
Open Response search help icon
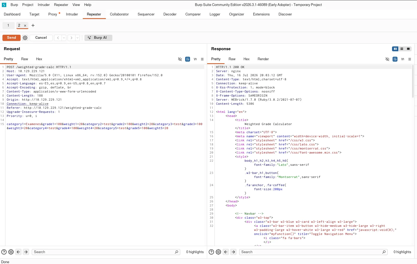[211, 252]
